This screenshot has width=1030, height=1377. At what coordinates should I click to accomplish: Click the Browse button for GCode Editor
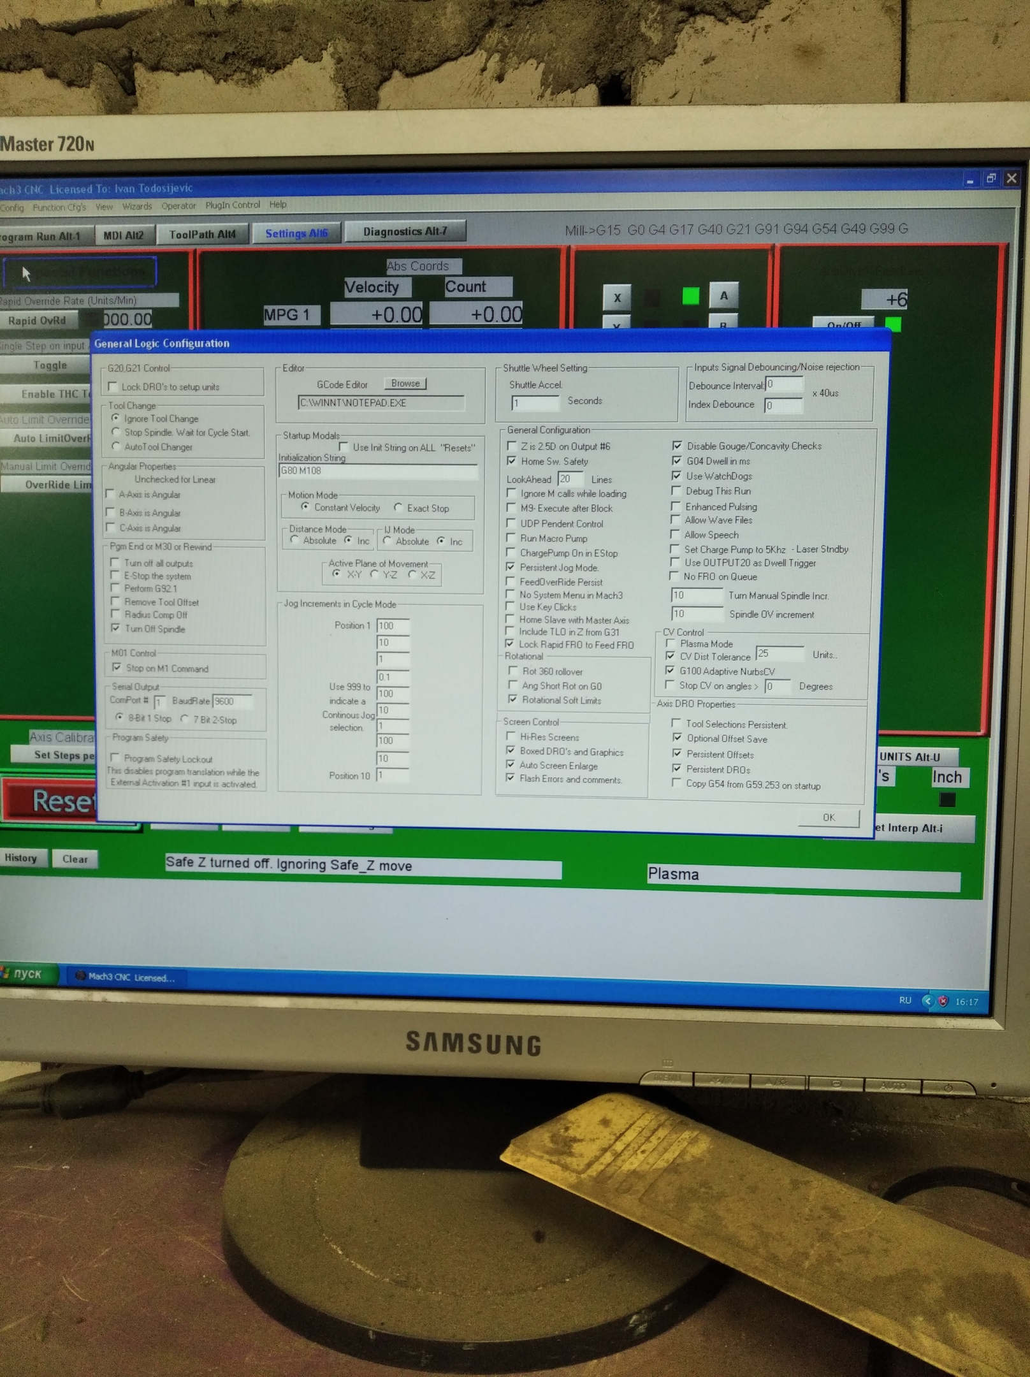(405, 383)
